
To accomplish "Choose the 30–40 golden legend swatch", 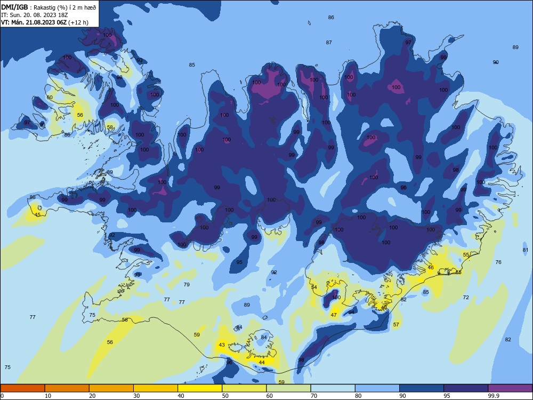I will point(156,388).
